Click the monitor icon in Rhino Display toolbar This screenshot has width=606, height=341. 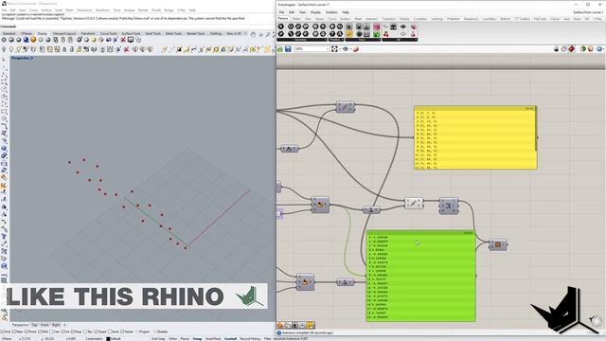click(x=131, y=40)
